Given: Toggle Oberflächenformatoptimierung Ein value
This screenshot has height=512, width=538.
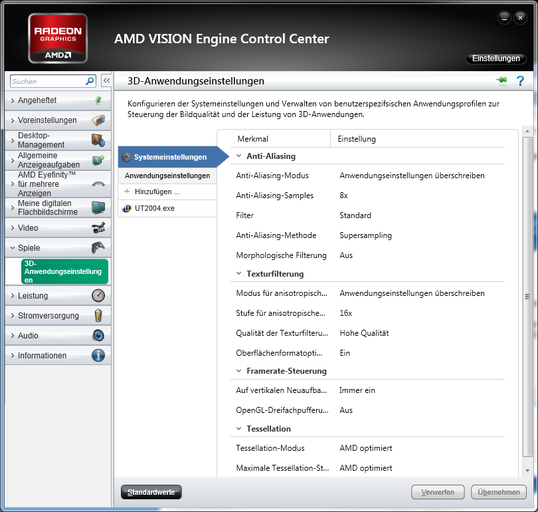Looking at the screenshot, I should pyautogui.click(x=345, y=352).
